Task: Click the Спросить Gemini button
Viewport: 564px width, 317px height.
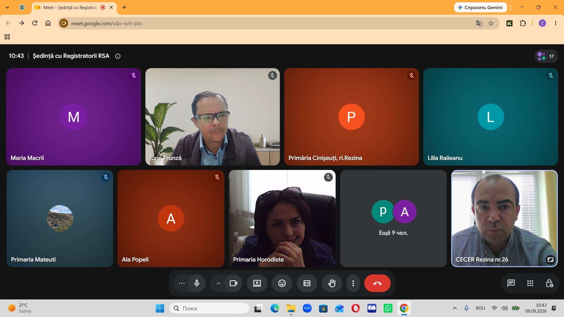Action: 481,7
